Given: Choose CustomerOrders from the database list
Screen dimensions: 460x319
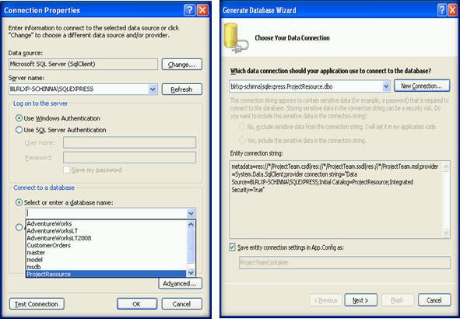Looking at the screenshot, I should [x=107, y=245].
